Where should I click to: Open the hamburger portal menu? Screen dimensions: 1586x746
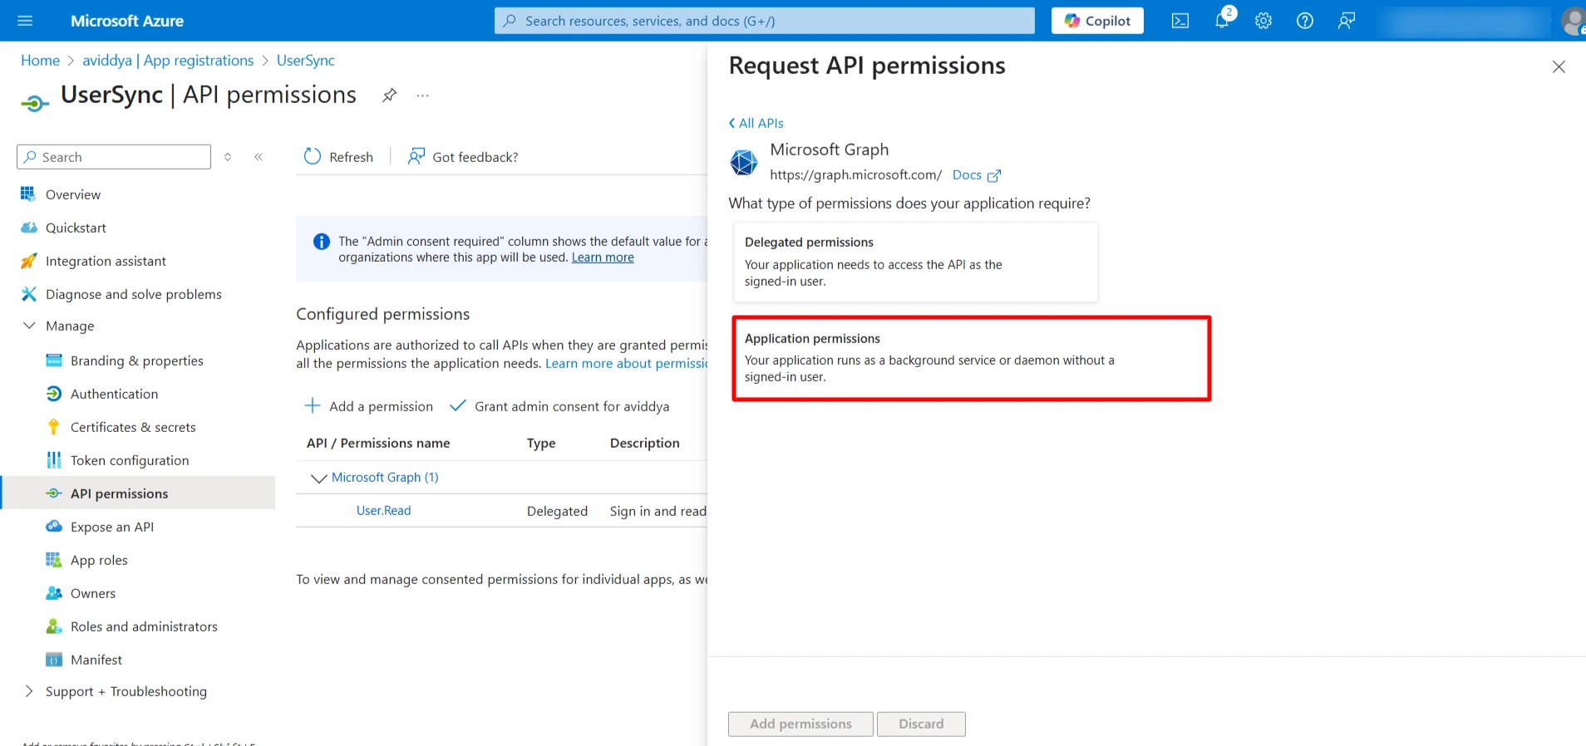click(x=25, y=21)
